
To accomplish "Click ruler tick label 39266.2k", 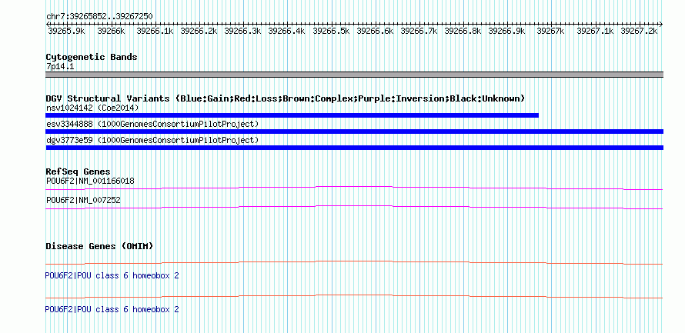I will coord(199,31).
